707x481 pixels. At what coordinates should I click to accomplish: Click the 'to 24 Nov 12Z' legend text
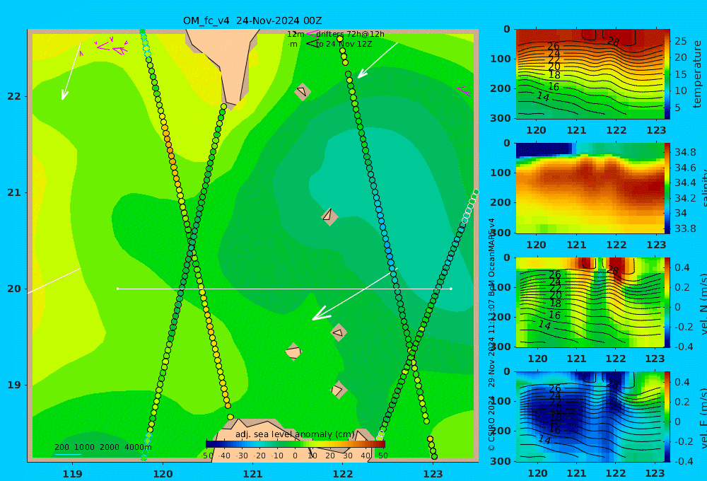(x=344, y=45)
